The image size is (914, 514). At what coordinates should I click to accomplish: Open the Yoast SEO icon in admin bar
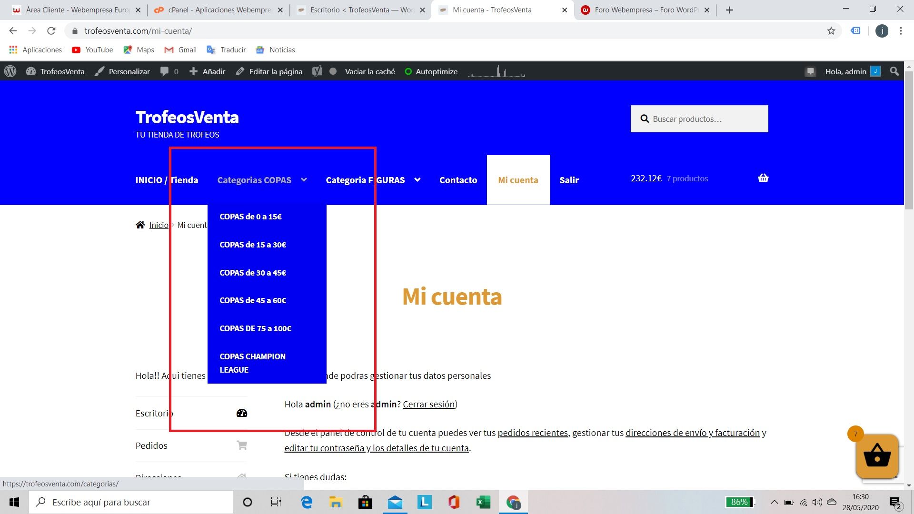(317, 71)
